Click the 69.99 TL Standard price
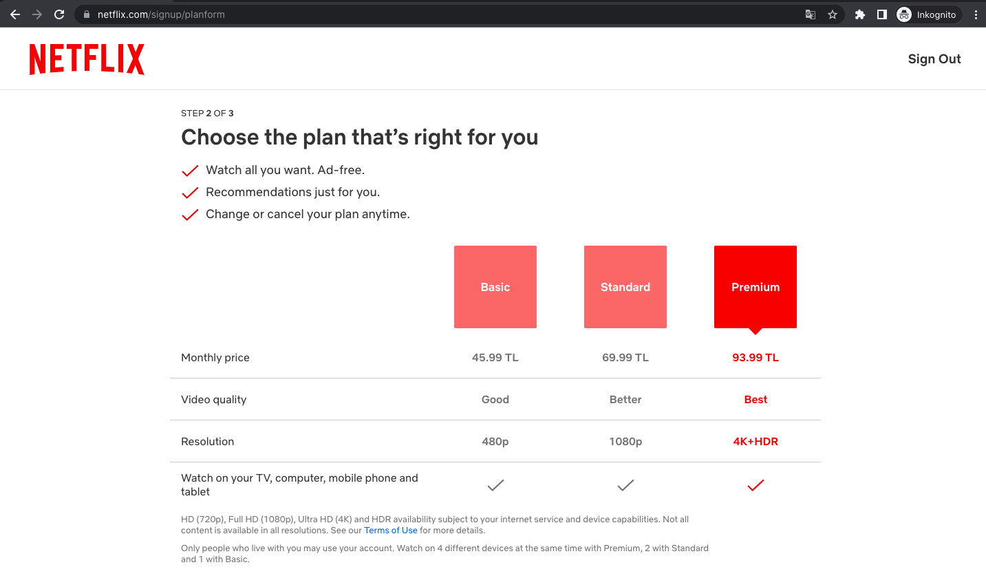The image size is (986, 578). tap(625, 358)
